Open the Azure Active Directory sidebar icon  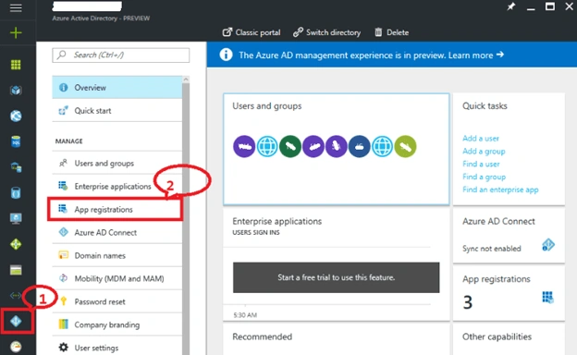click(x=16, y=321)
